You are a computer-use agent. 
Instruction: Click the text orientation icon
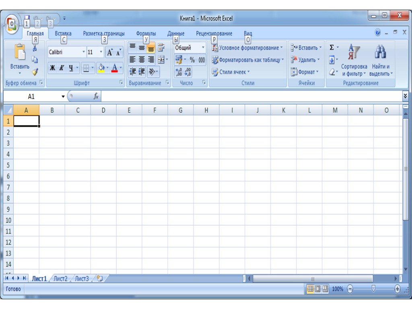(x=152, y=72)
